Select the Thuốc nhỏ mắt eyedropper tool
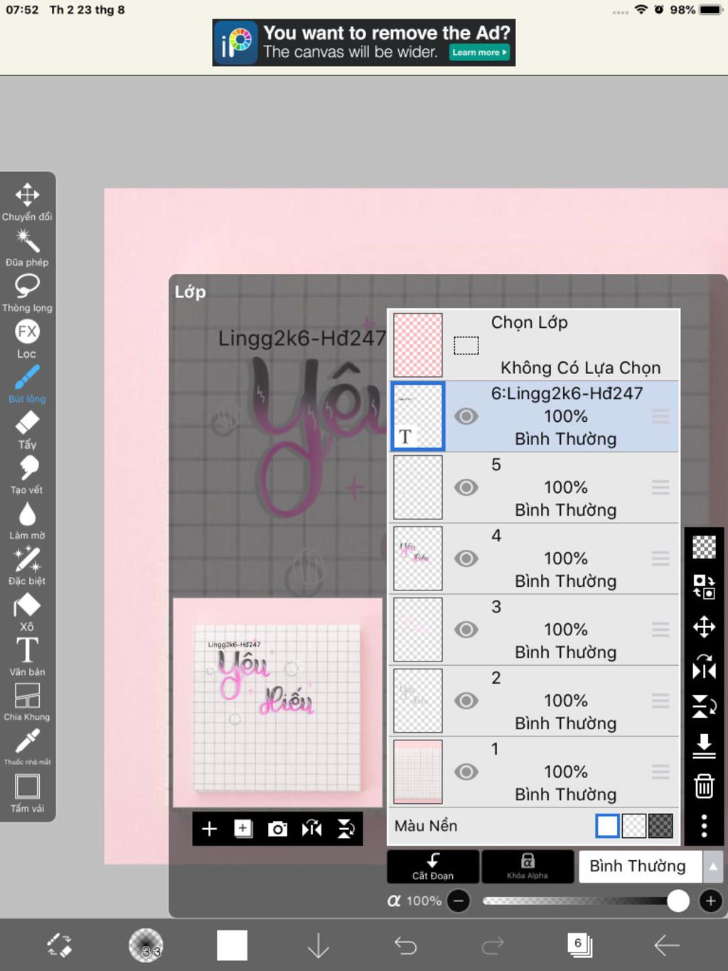This screenshot has width=728, height=971. pyautogui.click(x=27, y=747)
